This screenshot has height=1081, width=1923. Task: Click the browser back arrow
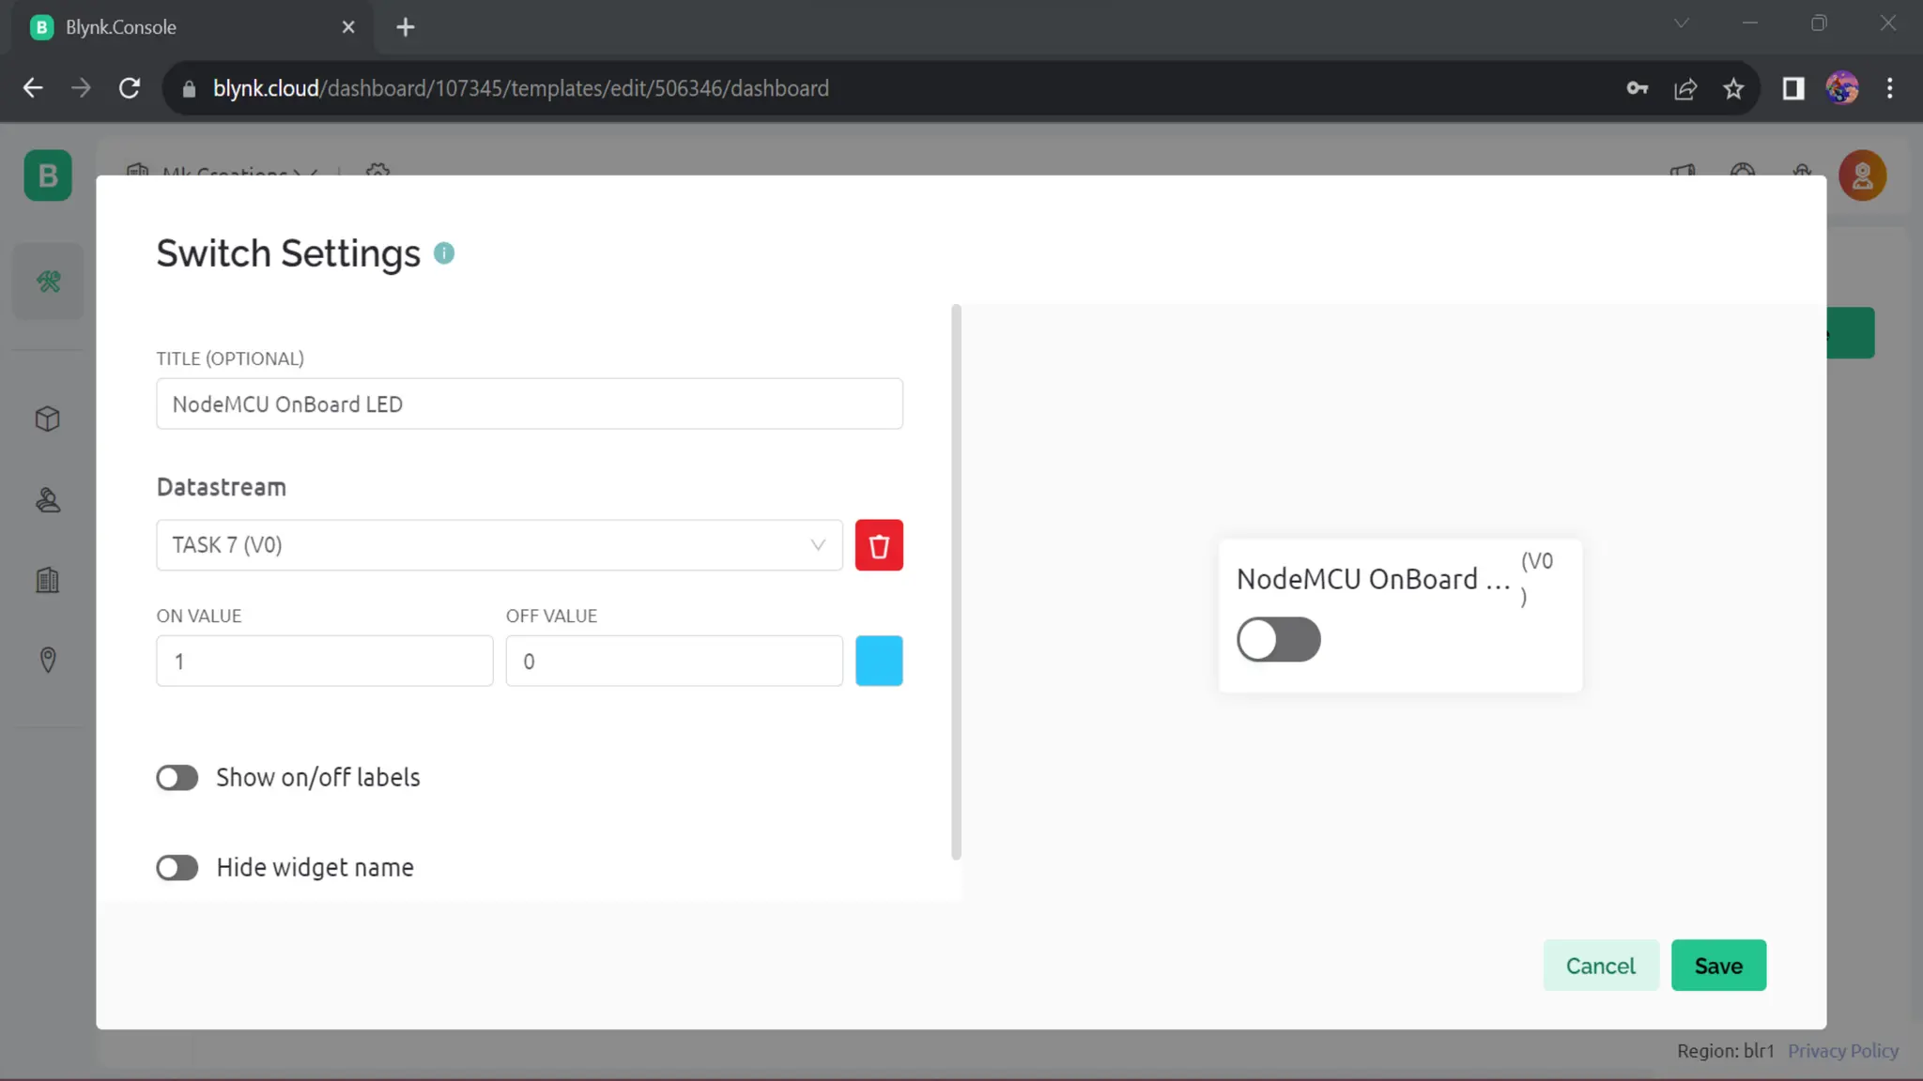pos(33,88)
